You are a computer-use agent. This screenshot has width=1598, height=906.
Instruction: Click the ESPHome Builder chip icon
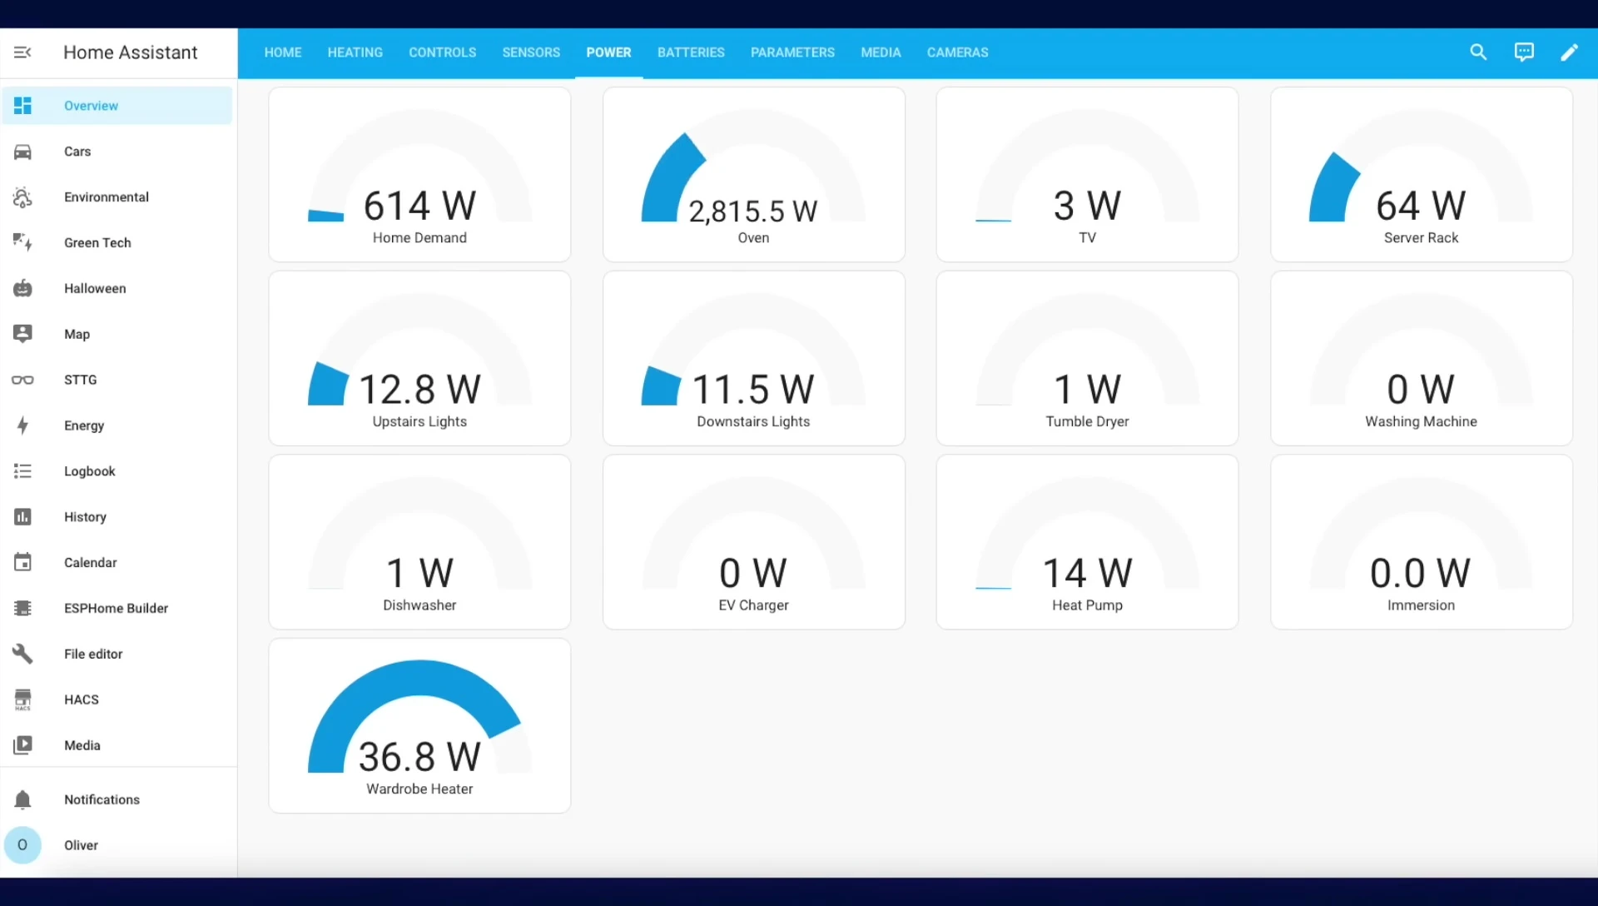[x=22, y=608]
